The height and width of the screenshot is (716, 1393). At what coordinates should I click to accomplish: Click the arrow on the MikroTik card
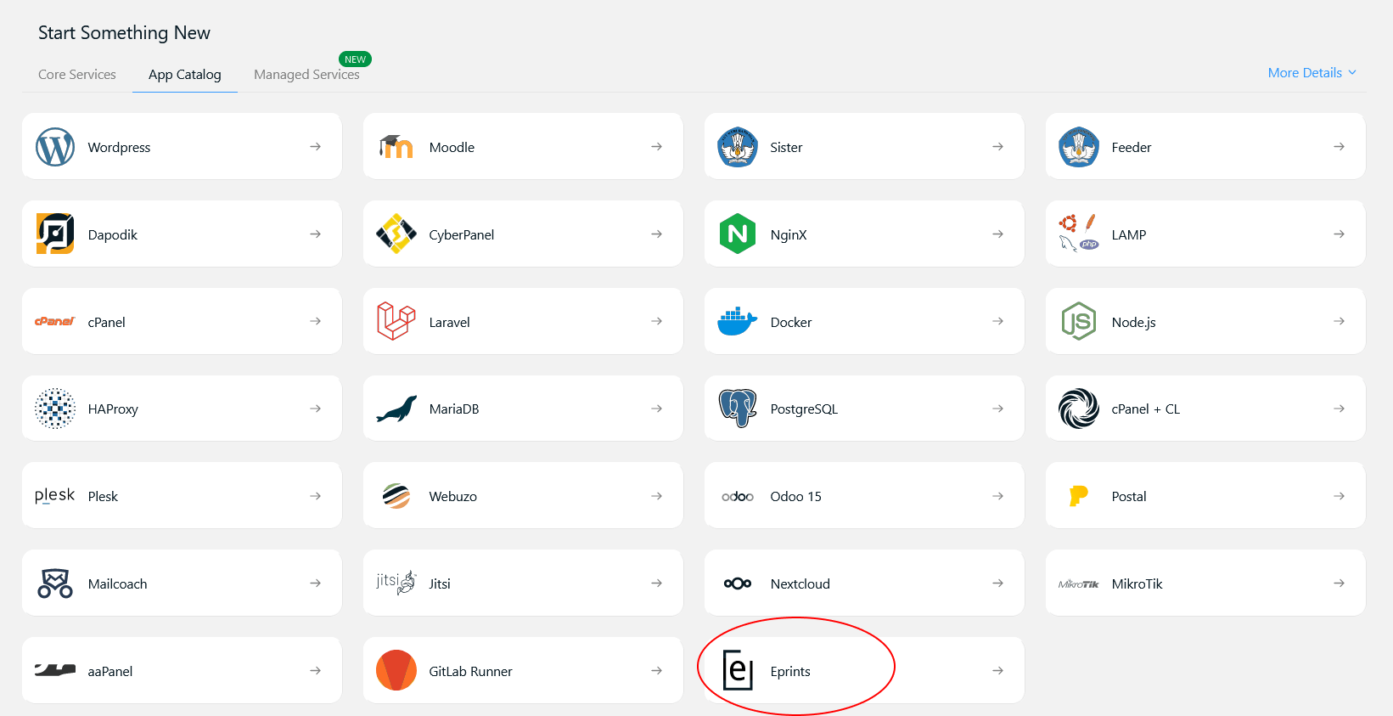(x=1339, y=584)
